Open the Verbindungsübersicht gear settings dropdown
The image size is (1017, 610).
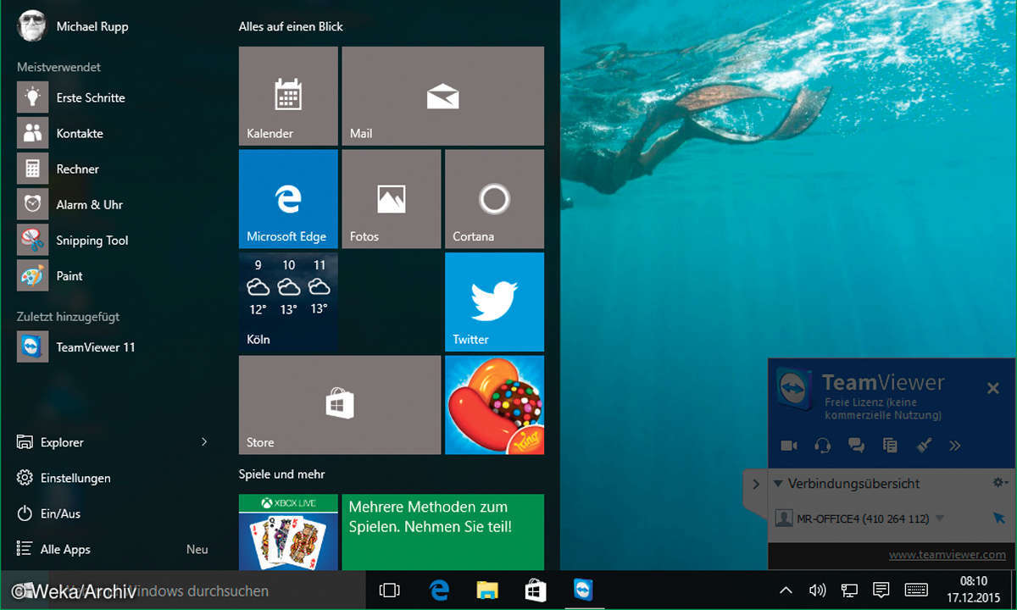[999, 483]
